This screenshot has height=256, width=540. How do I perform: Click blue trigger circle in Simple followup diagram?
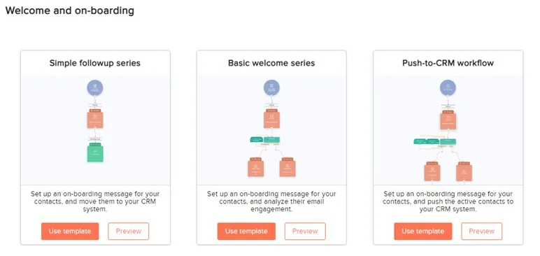coord(94,87)
